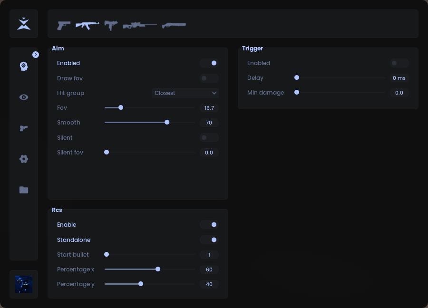
Task: Click the Smooth slider handle
Action: 167,122
